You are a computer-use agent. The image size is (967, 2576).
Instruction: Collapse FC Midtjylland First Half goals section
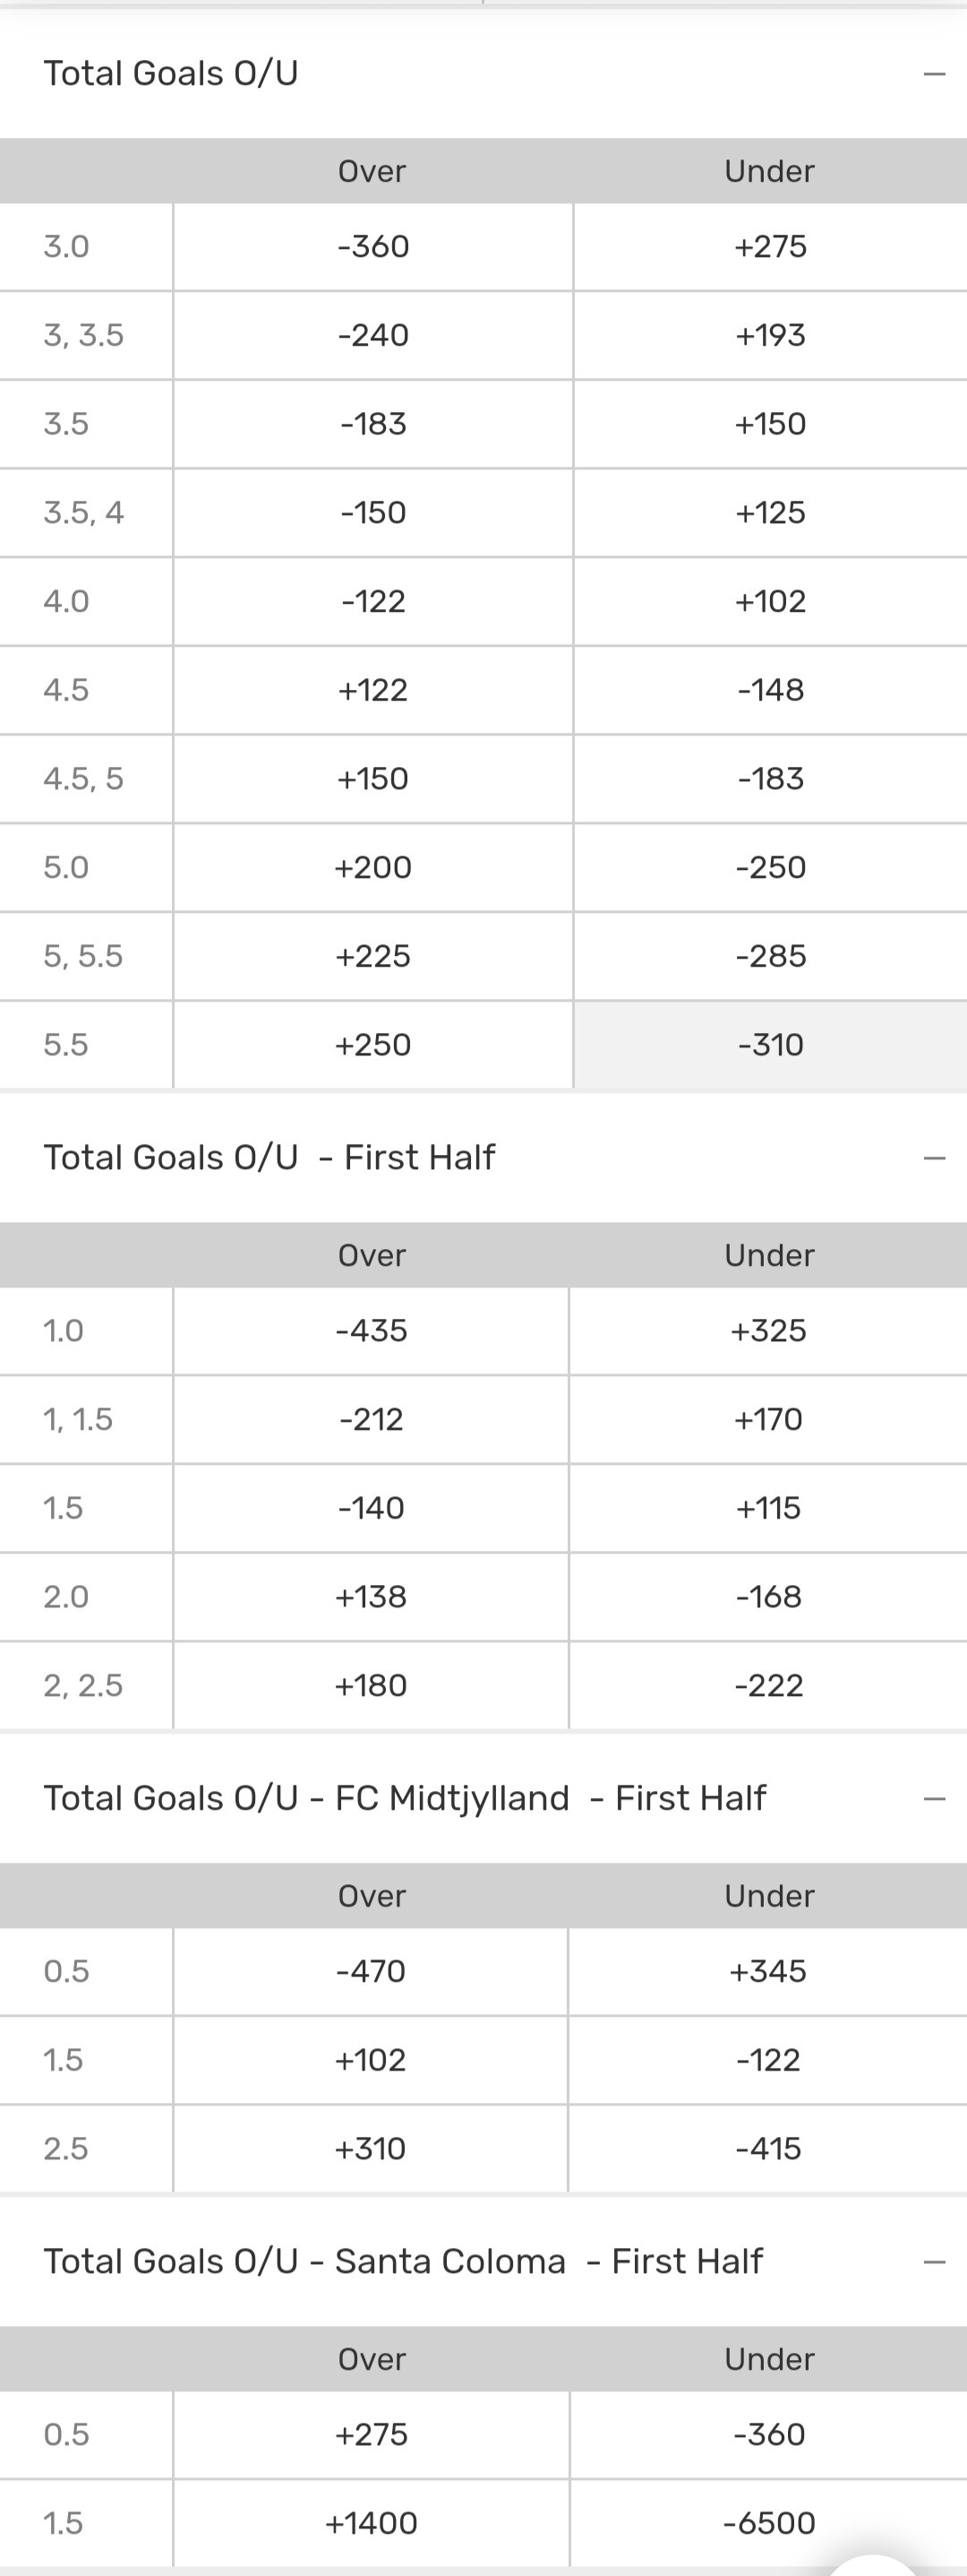(934, 1799)
